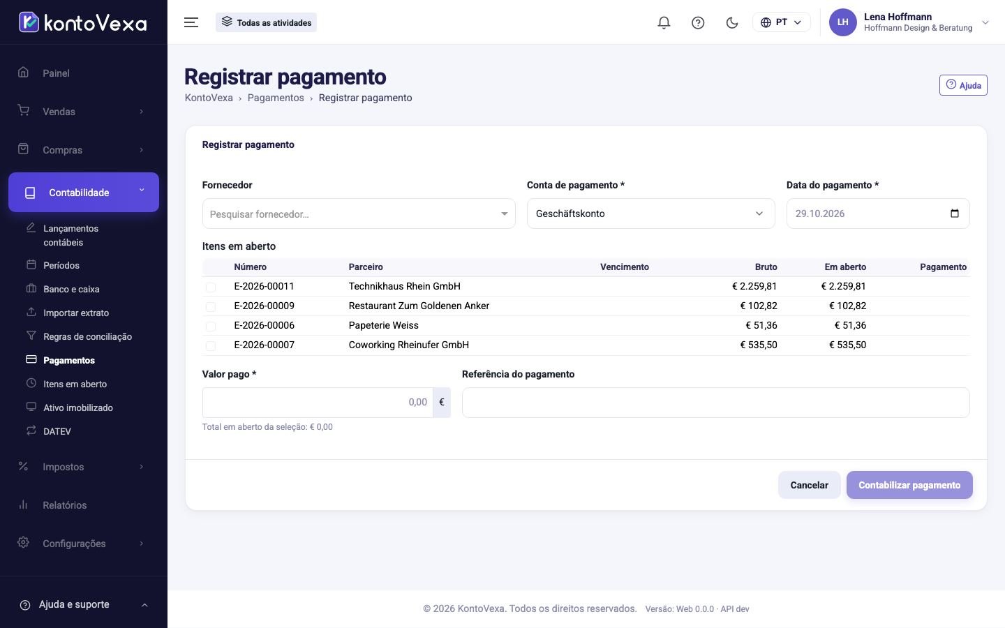
Task: Click the Painel home icon
Action: point(23,72)
